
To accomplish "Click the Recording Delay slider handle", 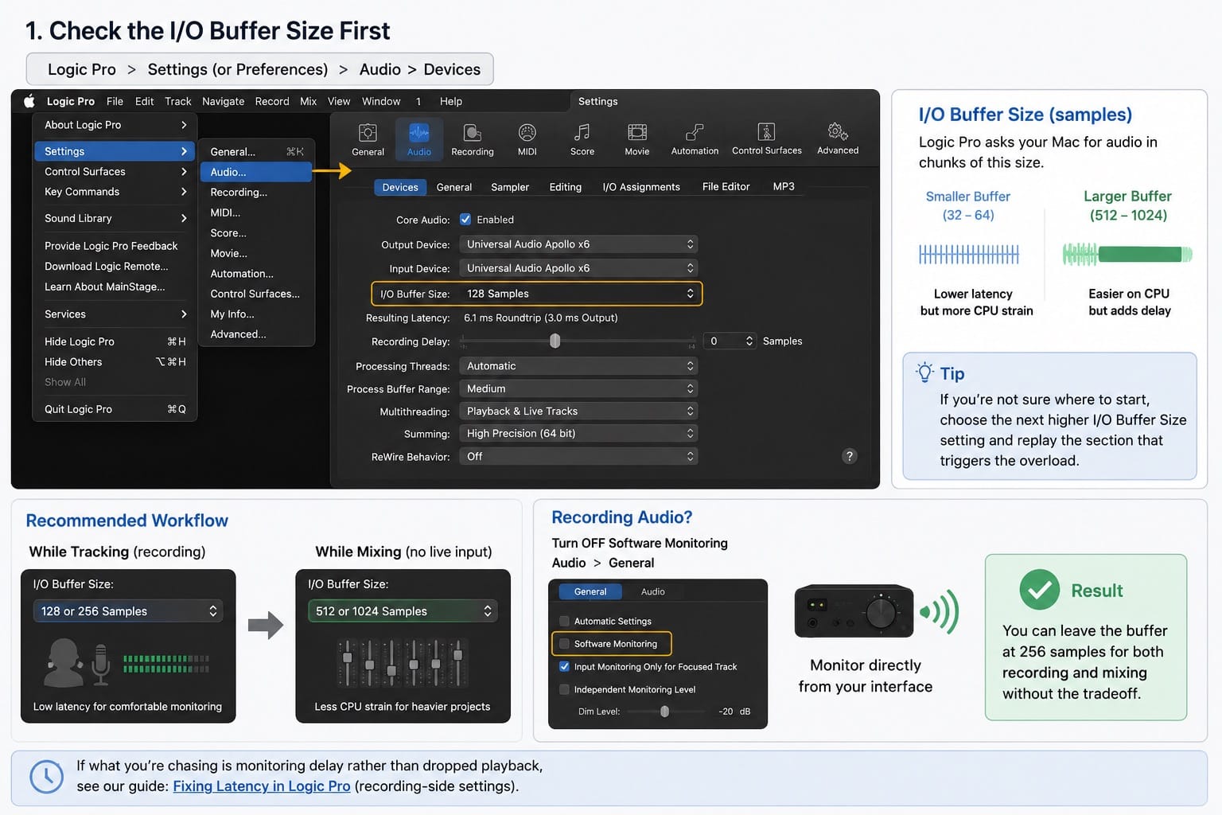I will point(555,341).
